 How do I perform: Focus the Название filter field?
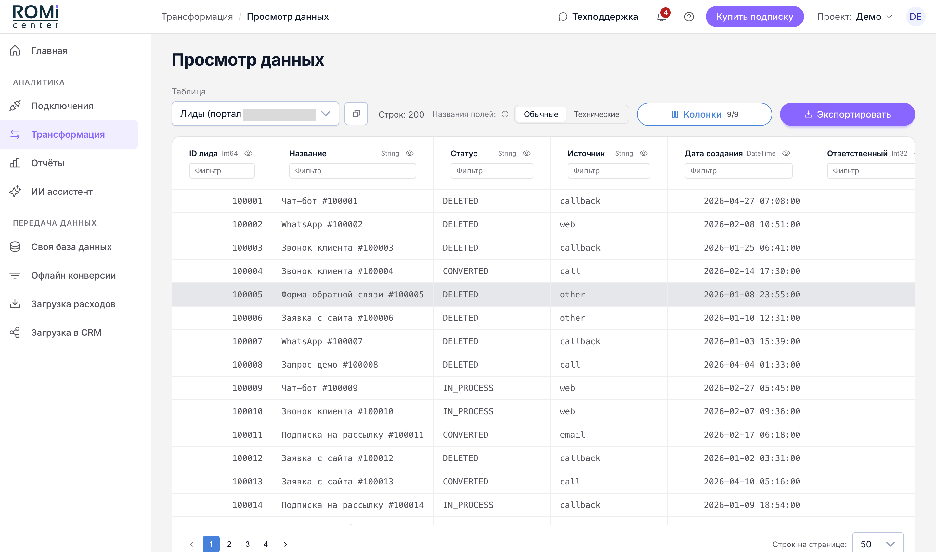tap(353, 171)
